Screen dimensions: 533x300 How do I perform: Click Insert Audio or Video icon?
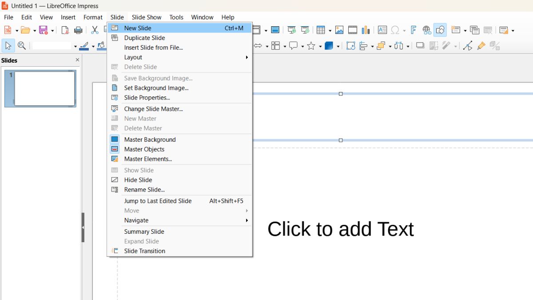(x=353, y=30)
